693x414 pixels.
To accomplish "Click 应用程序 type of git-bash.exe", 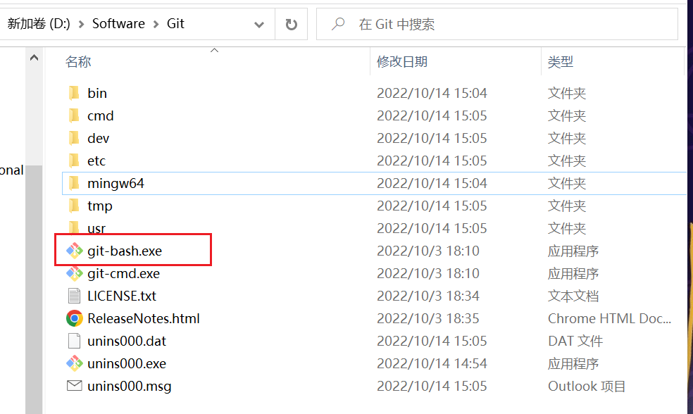I will pos(573,251).
